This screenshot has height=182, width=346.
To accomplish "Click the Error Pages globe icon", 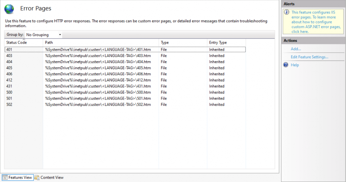I will [9, 9].
